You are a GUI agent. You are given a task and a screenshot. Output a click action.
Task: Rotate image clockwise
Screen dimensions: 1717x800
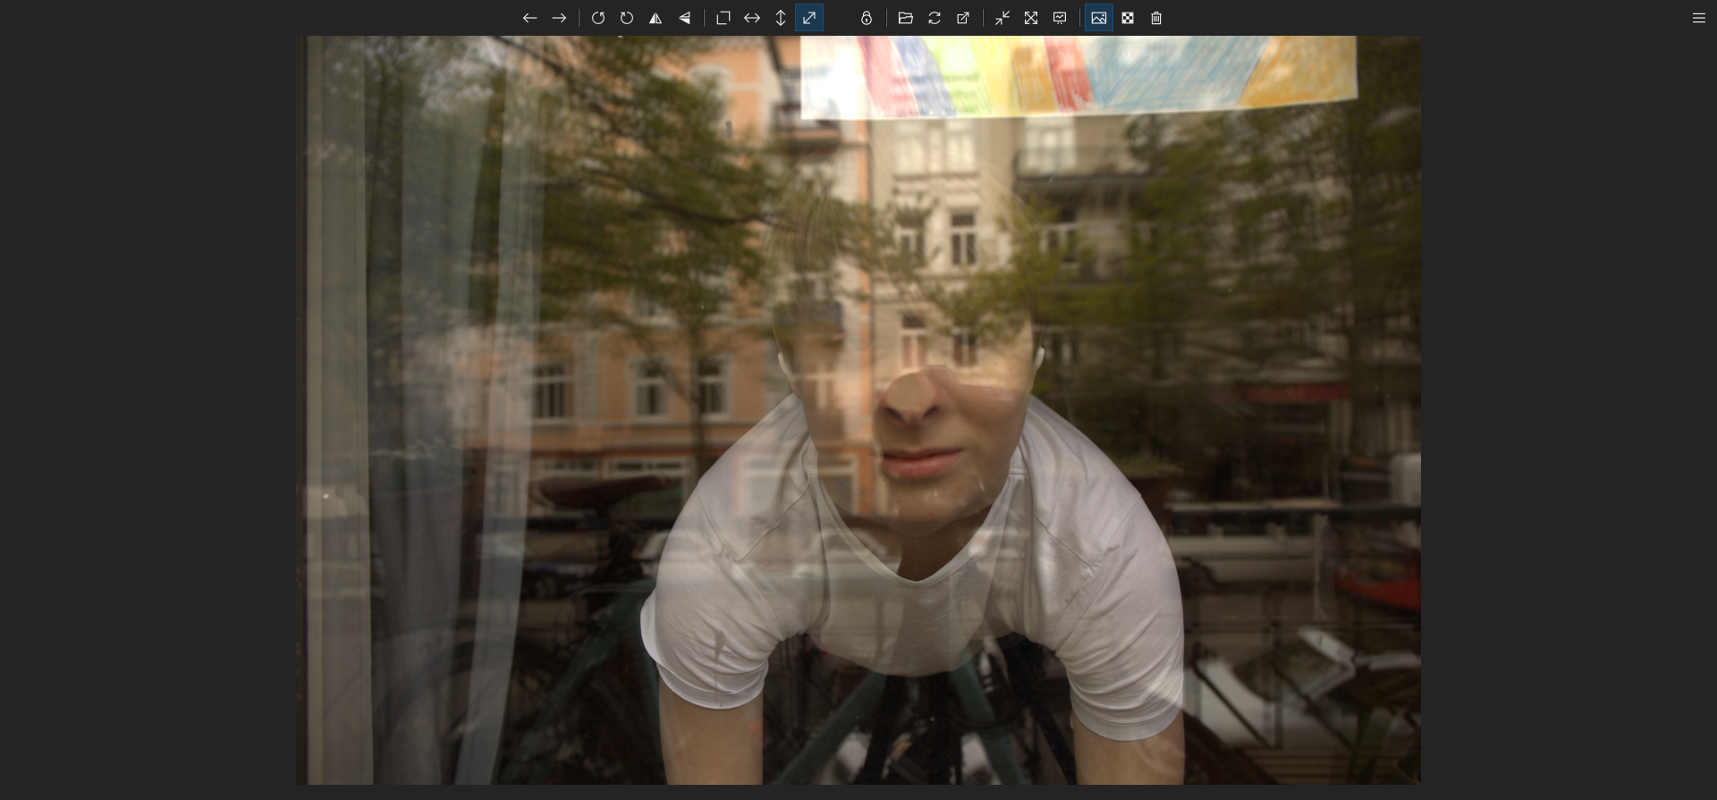[x=627, y=18]
